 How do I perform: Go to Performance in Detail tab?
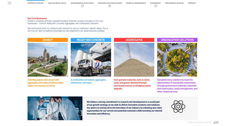point(174,3)
